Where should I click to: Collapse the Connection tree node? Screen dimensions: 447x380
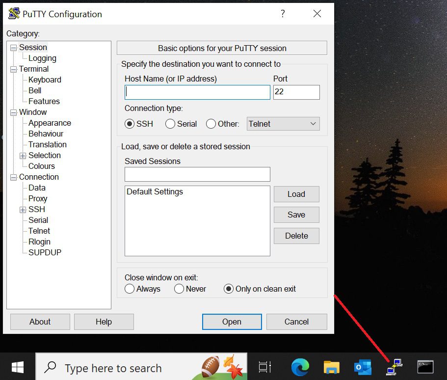click(13, 177)
